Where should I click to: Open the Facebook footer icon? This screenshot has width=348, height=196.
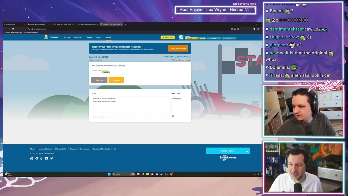[37, 158]
